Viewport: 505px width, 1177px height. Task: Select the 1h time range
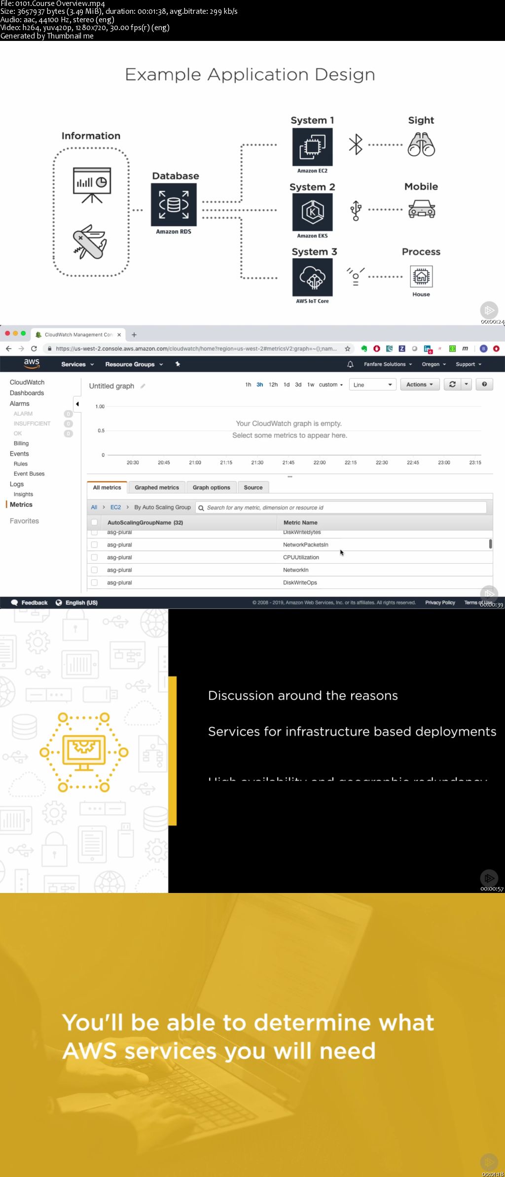click(x=248, y=385)
